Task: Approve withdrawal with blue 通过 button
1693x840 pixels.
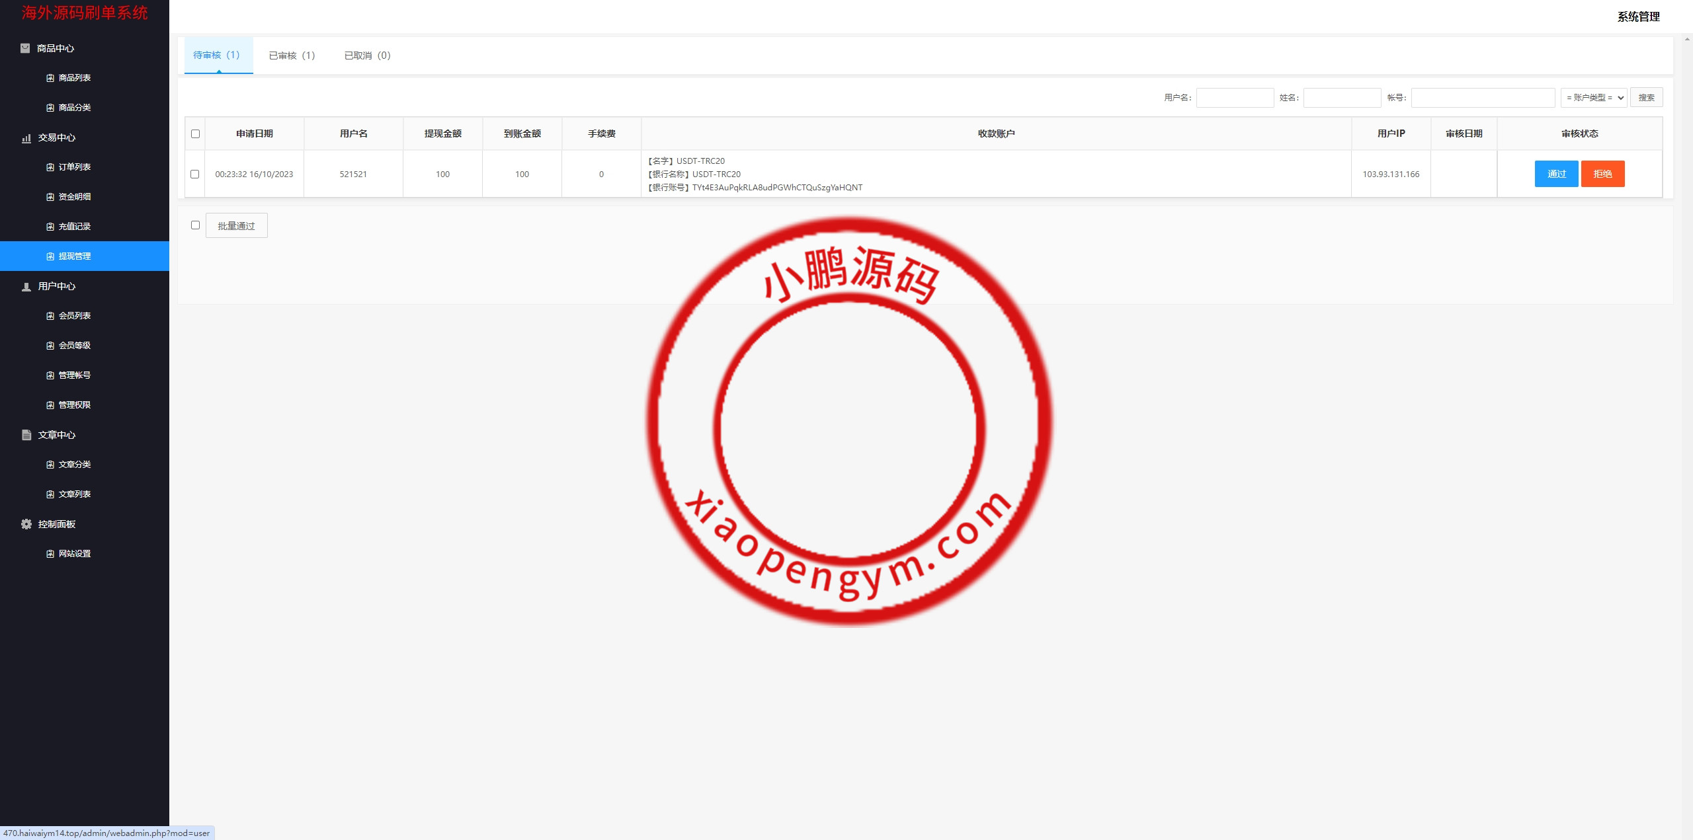Action: [x=1556, y=174]
